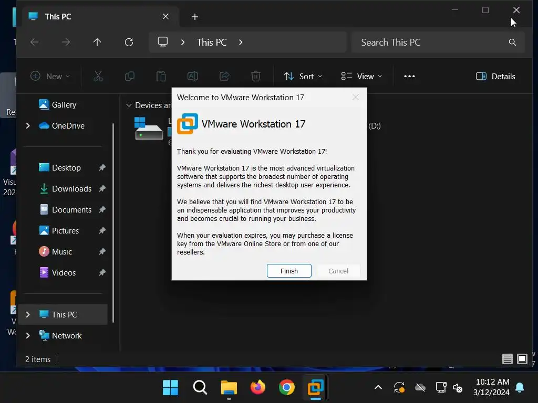The height and width of the screenshot is (403, 538).
Task: Click Cancel in VMware welcome dialog
Action: tap(338, 271)
